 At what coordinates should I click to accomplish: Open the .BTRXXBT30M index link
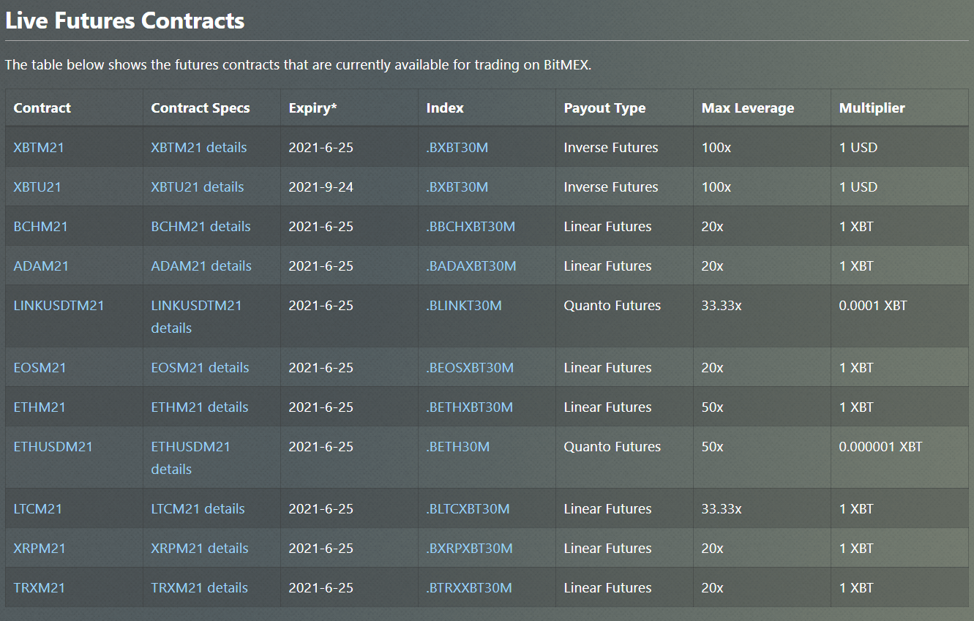469,588
